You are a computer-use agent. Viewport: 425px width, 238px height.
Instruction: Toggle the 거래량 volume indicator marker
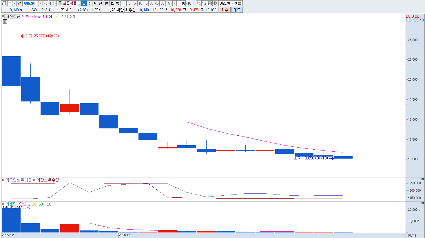tap(3, 204)
